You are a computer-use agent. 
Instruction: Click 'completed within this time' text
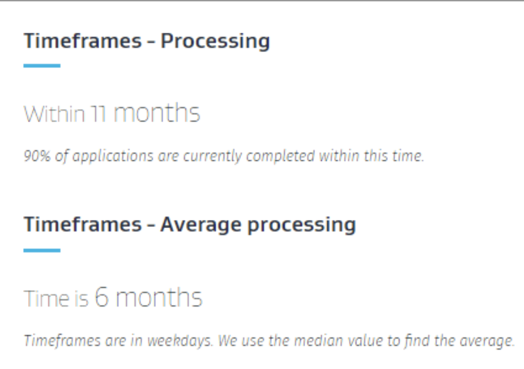pos(335,156)
